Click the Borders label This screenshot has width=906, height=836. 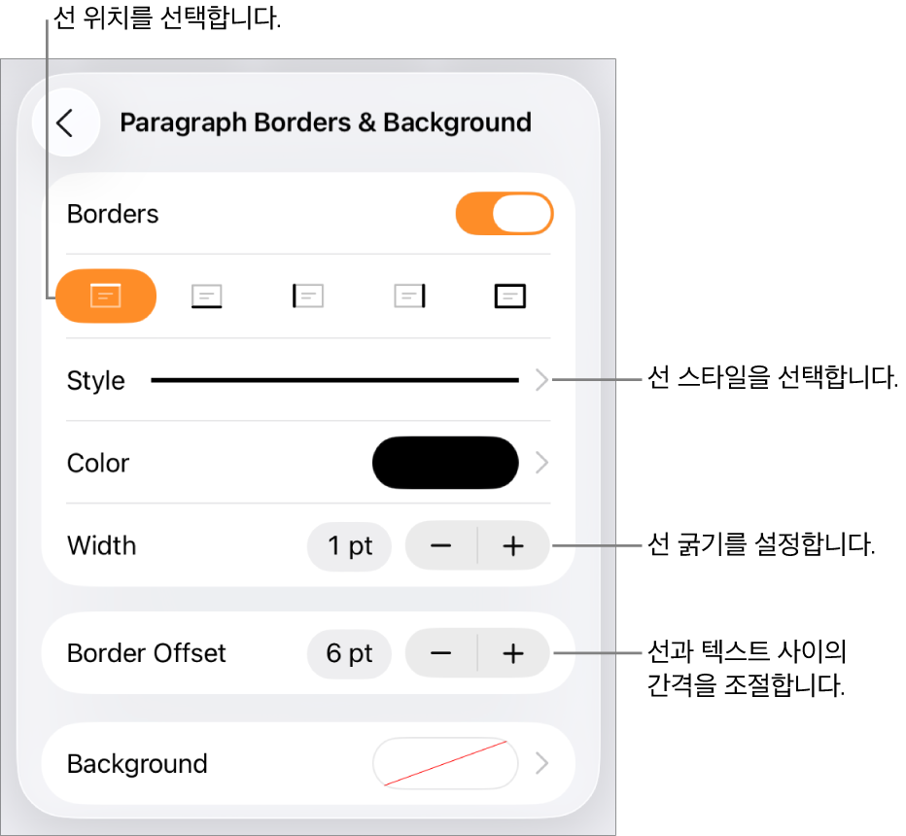coord(113,214)
